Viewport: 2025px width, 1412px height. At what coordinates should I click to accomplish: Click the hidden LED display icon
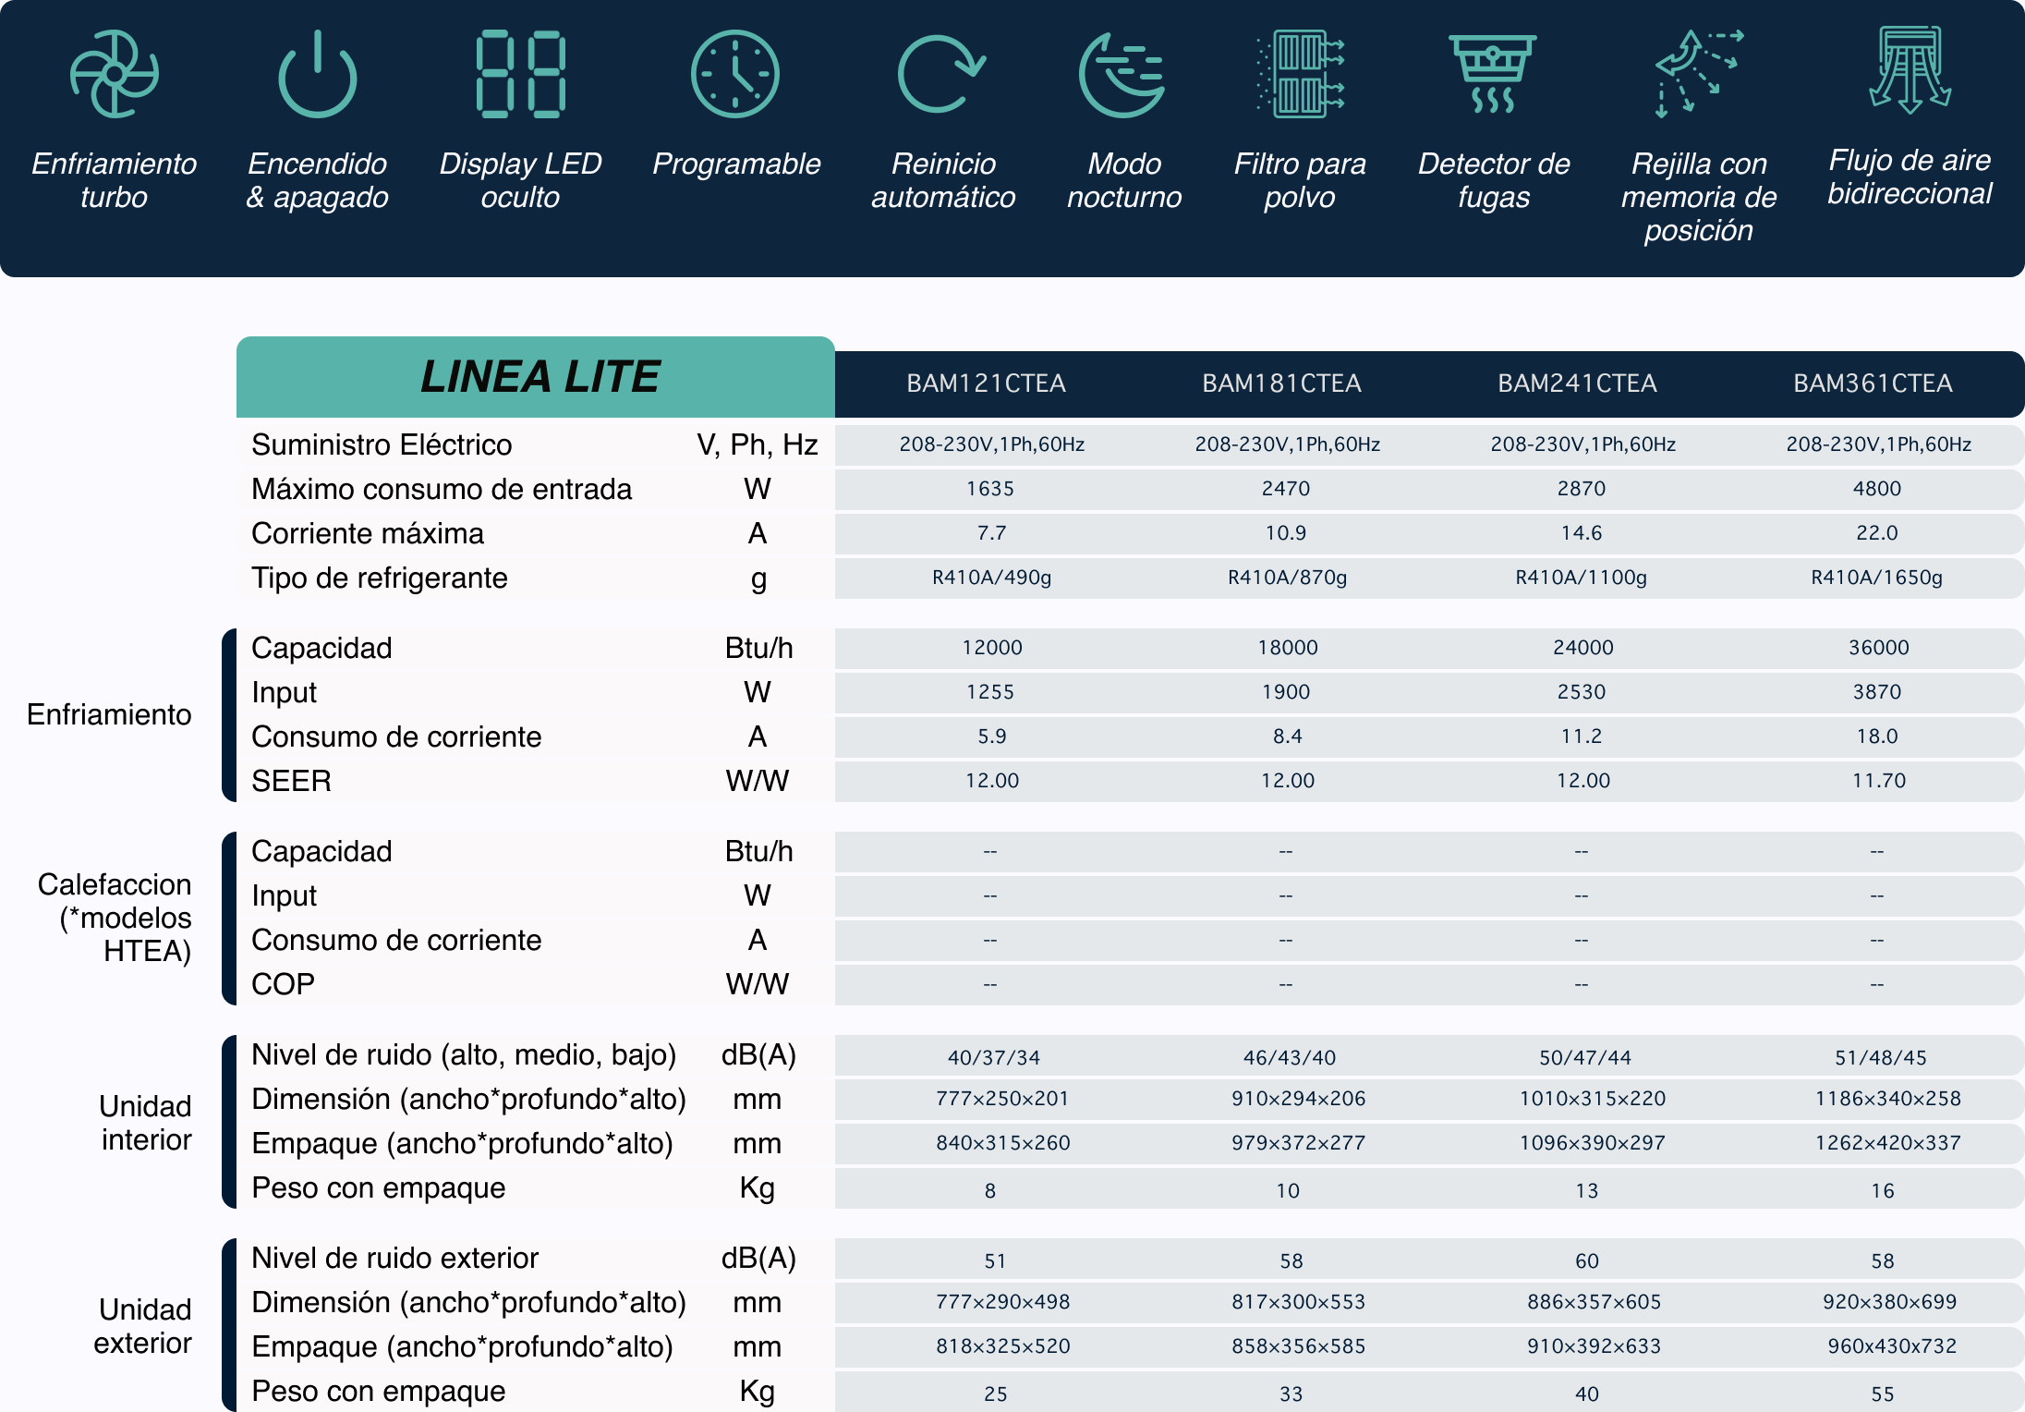(x=520, y=74)
